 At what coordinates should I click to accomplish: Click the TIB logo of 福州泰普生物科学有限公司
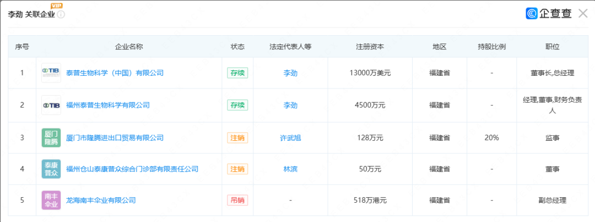pyautogui.click(x=51, y=105)
